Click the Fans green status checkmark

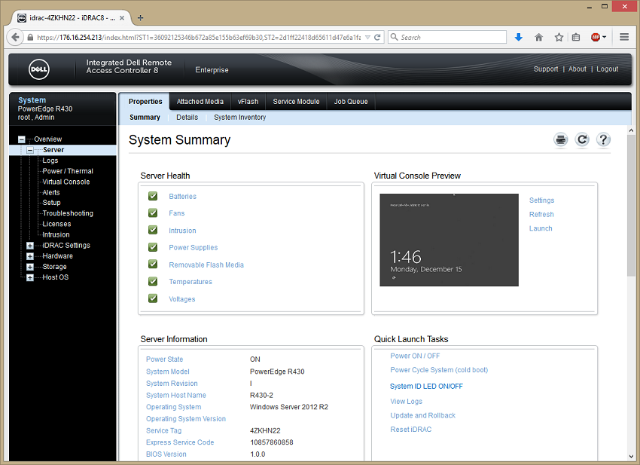pyautogui.click(x=153, y=213)
